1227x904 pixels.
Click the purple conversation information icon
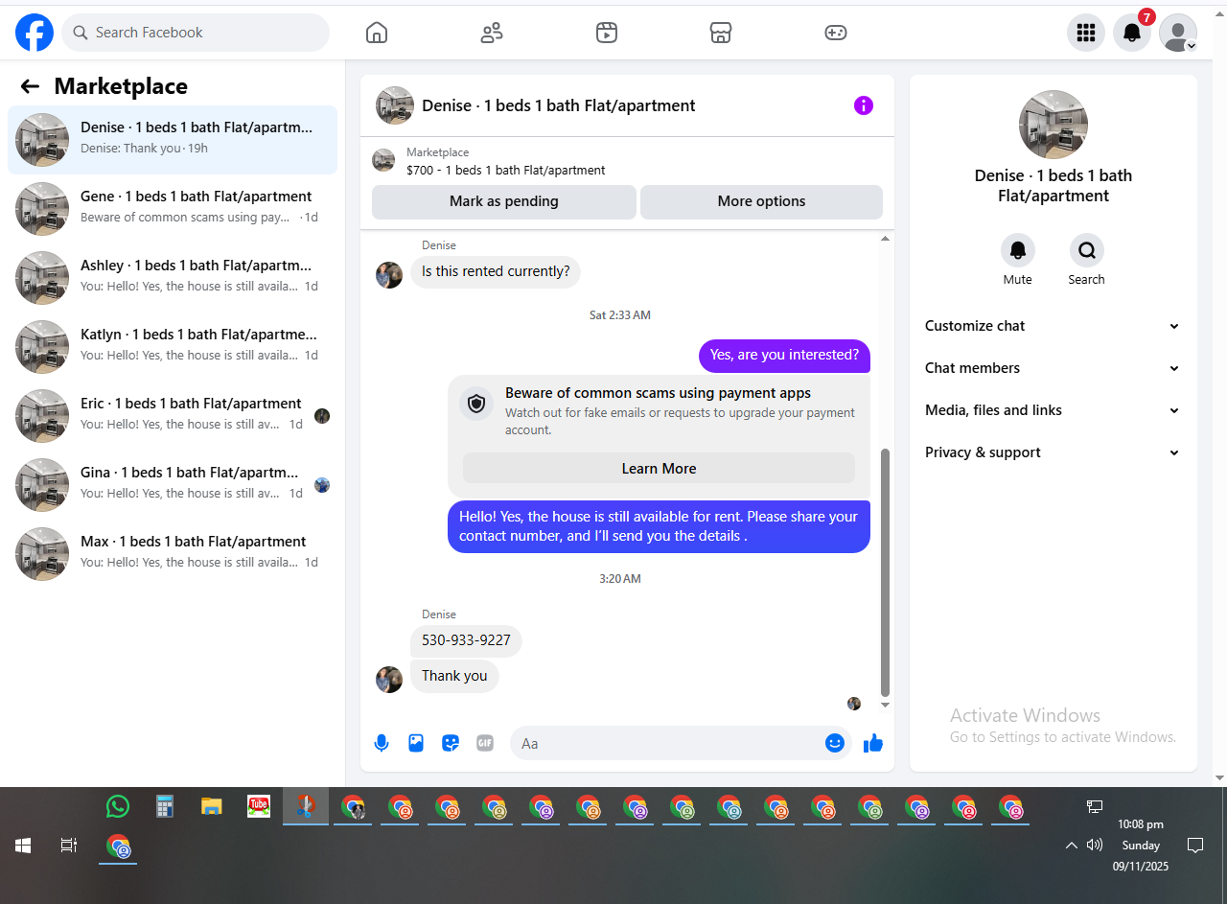pyautogui.click(x=864, y=105)
